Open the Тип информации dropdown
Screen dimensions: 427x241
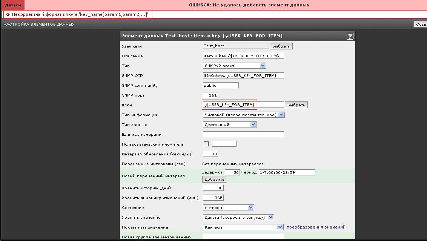tap(244, 115)
